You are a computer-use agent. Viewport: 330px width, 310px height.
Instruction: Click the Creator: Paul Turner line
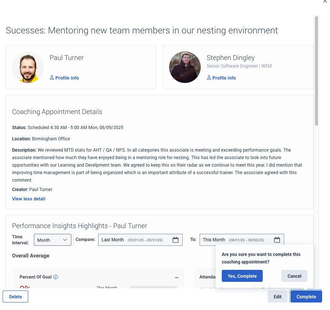pyautogui.click(x=32, y=190)
